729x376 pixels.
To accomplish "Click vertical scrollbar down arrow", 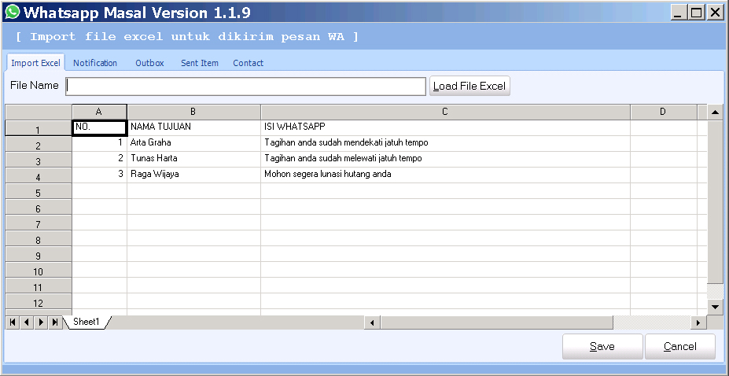I will click(715, 307).
